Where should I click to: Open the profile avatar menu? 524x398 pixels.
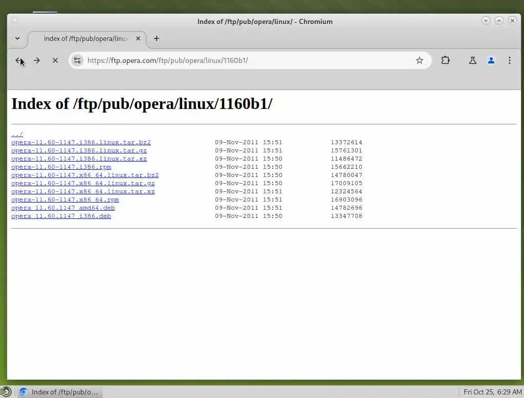(491, 60)
